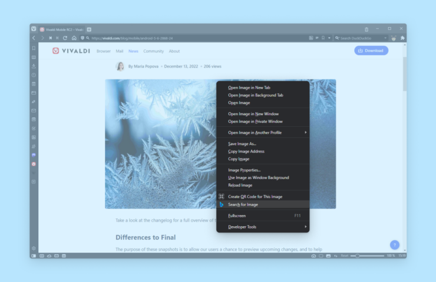Image resolution: width=436 pixels, height=282 pixels.
Task: Open closed tabs trash can
Action: click(x=366, y=29)
